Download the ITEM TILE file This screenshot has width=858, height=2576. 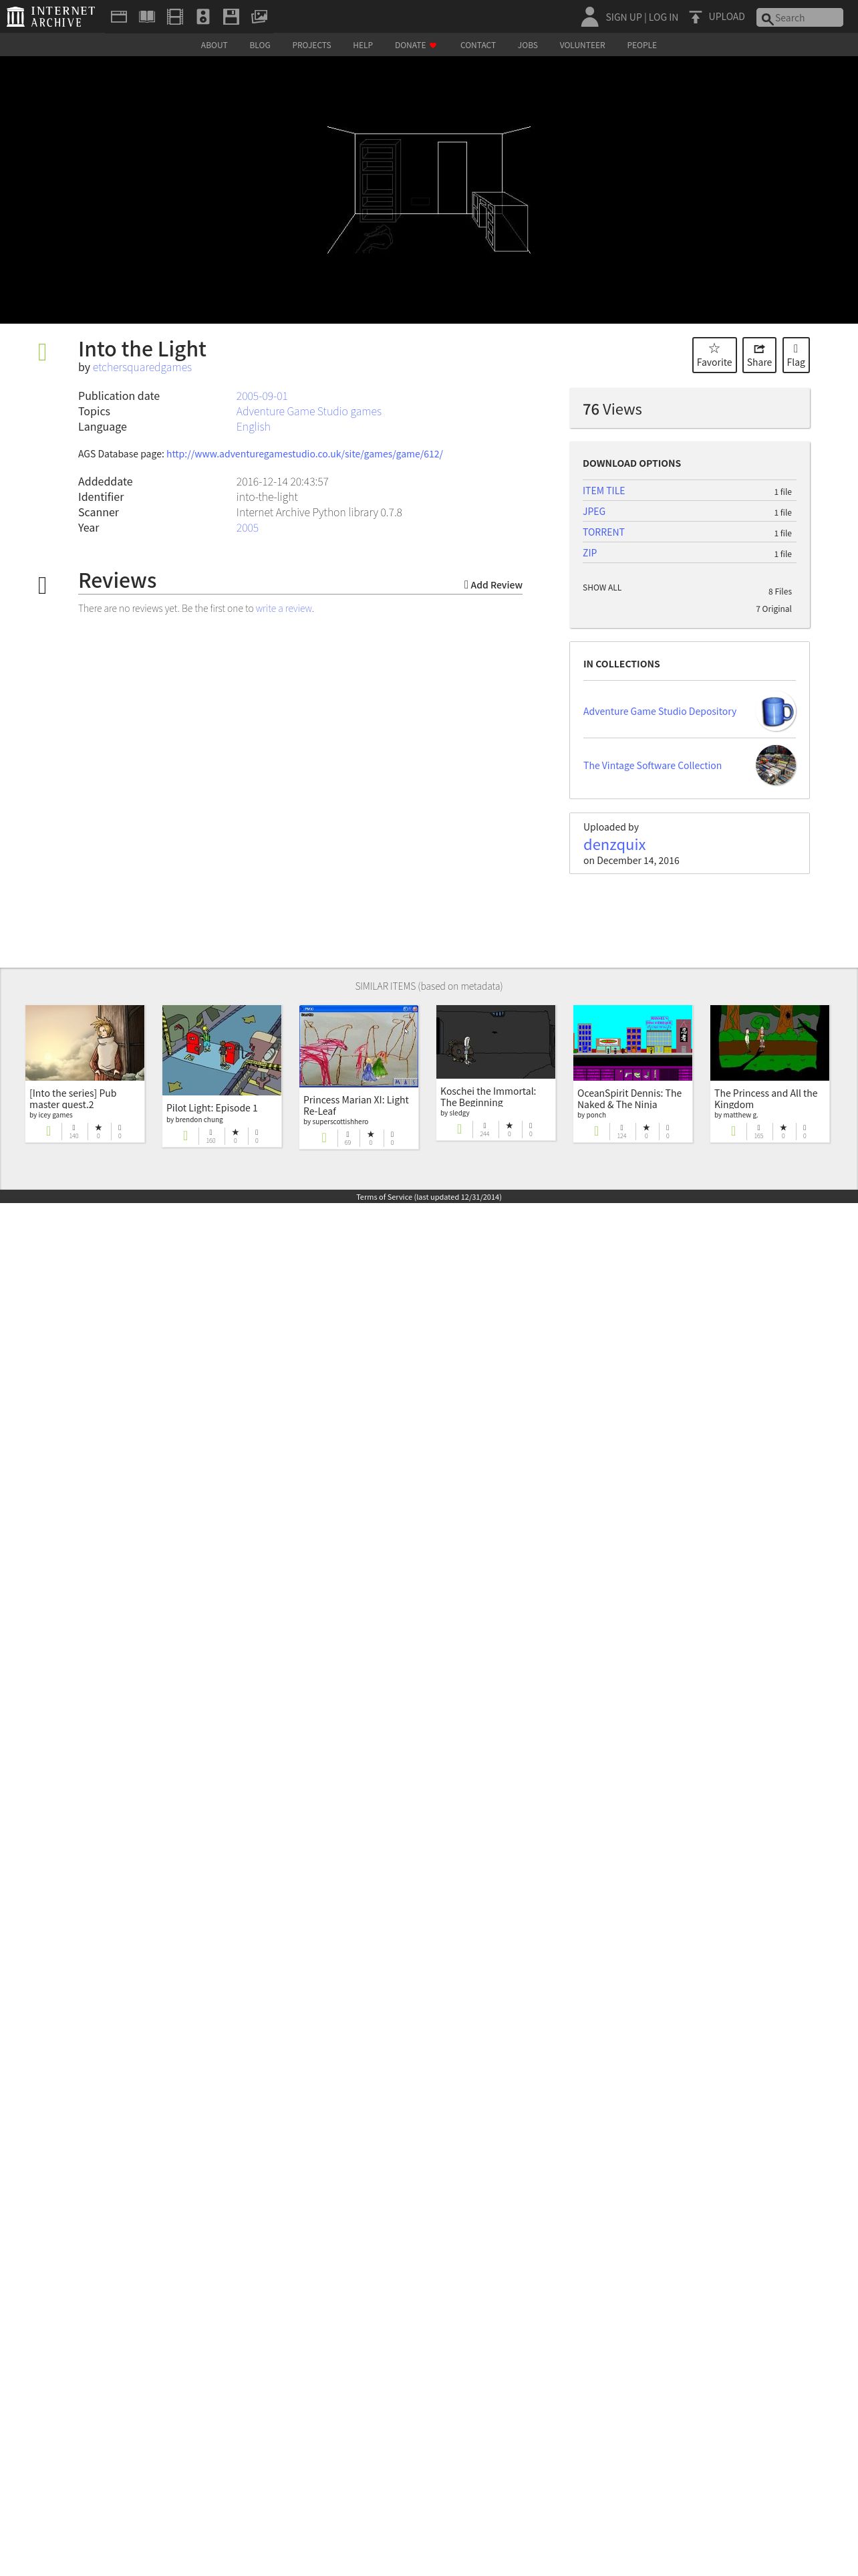tap(603, 491)
